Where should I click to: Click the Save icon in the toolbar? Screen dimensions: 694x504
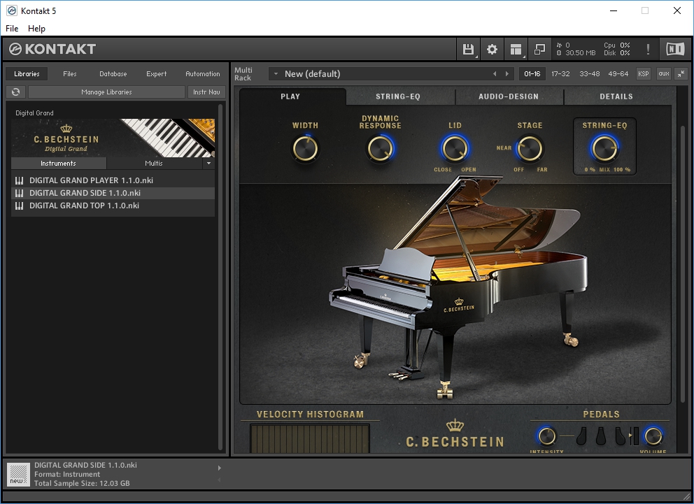[x=467, y=49]
